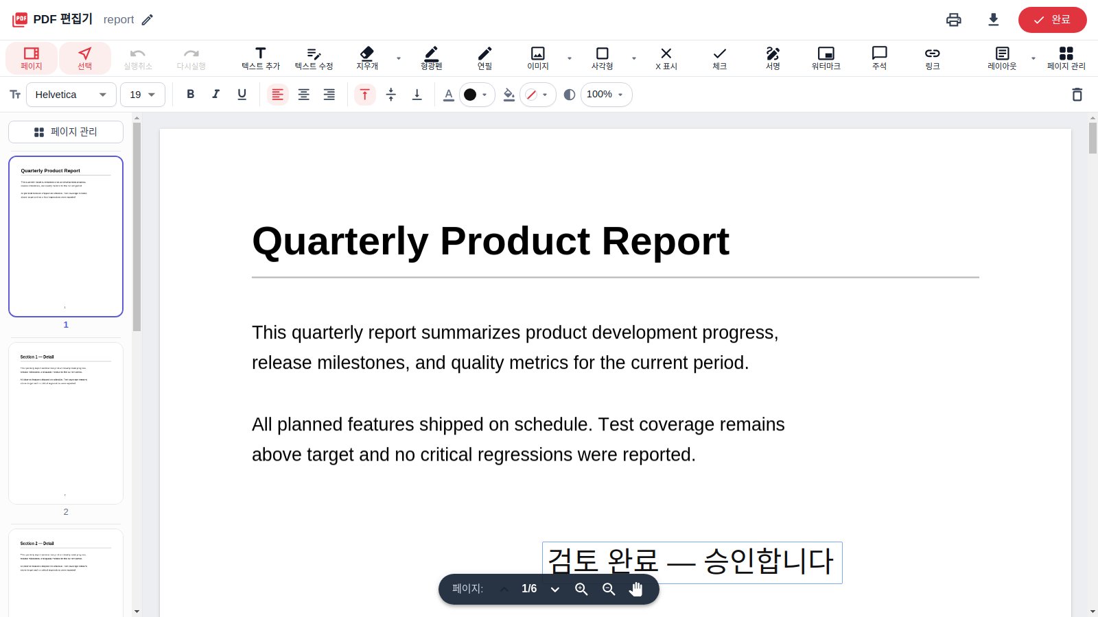Add a 주석 comment
This screenshot has height=617, width=1098.
[x=880, y=58]
